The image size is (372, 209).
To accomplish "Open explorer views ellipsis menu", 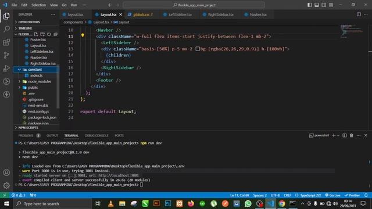I will (x=53, y=15).
